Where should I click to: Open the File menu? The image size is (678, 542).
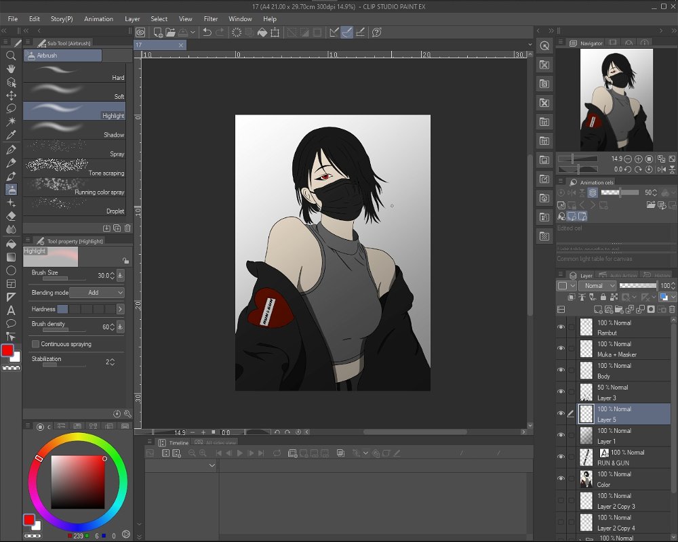click(12, 19)
